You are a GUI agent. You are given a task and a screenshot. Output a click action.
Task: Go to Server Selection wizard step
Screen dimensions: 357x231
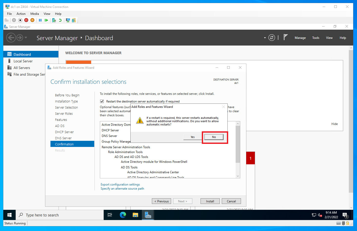66,107
